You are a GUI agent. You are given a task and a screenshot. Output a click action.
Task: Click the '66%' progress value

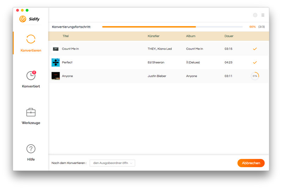(252, 27)
